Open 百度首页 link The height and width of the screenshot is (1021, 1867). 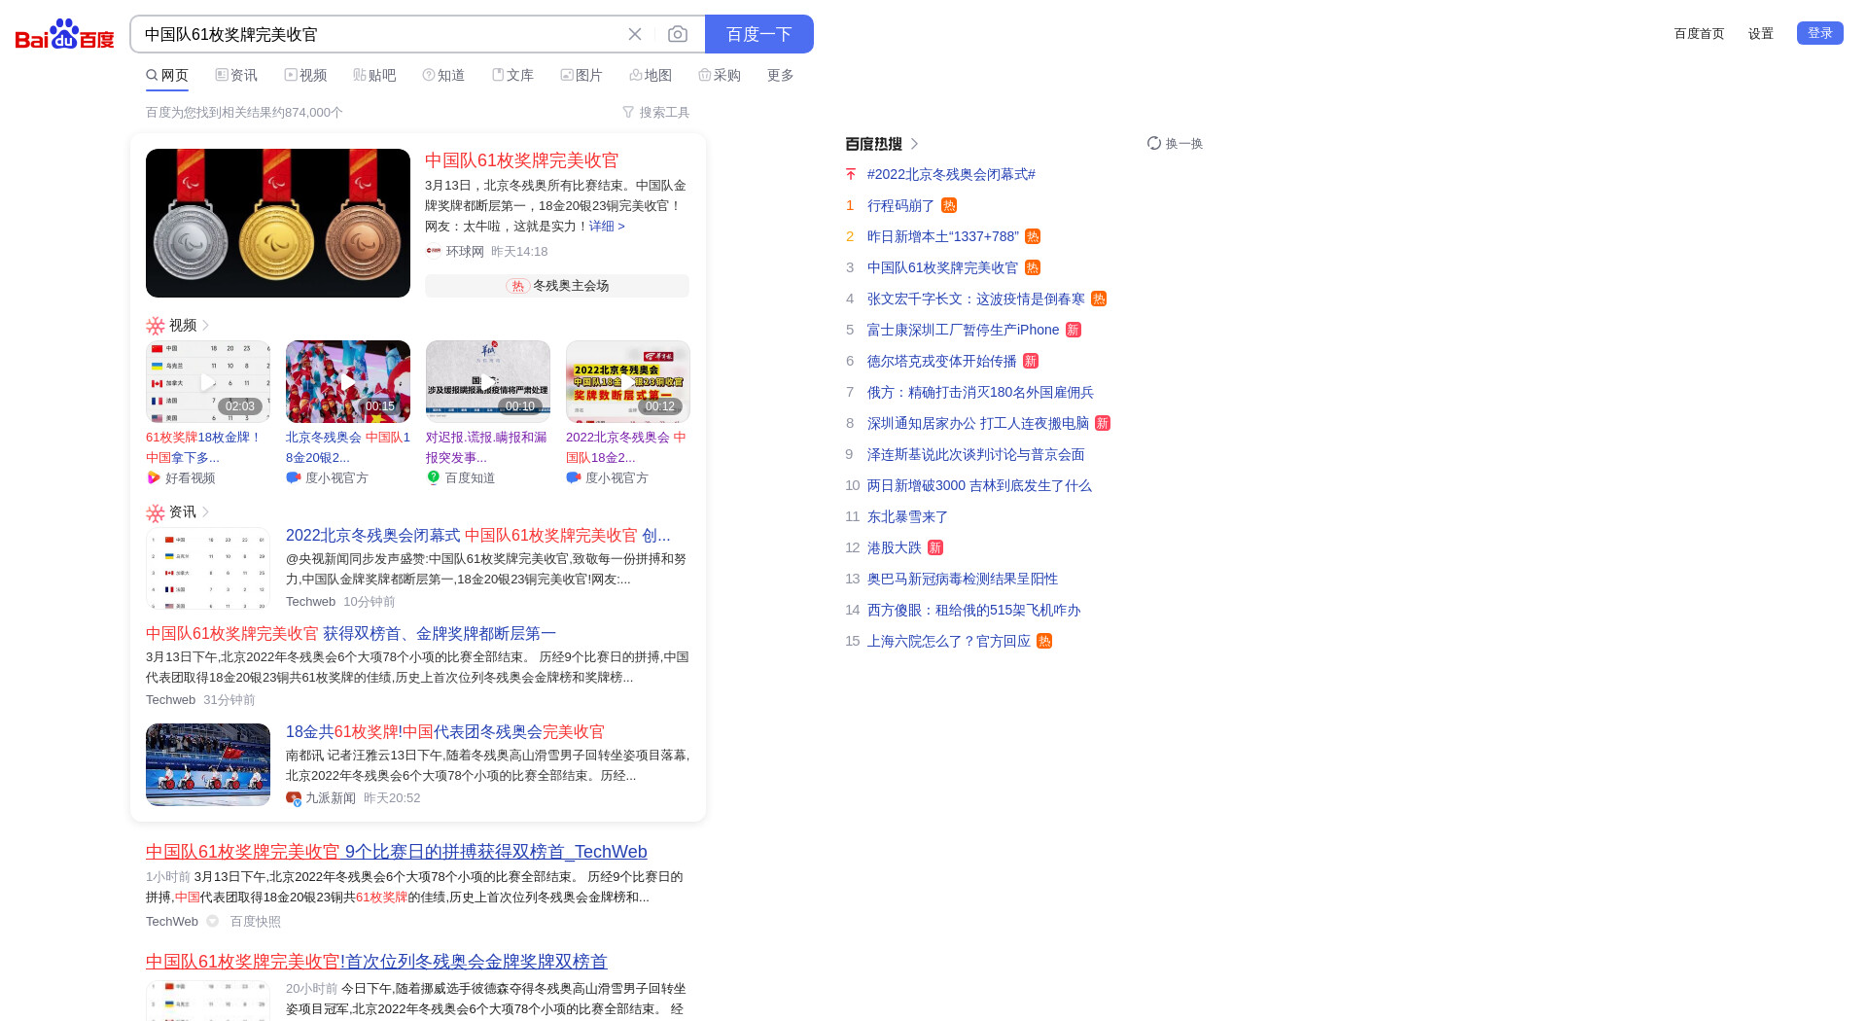point(1699,33)
